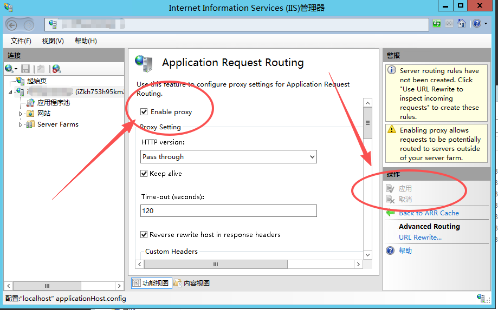498x310 pixels.
Task: Click the connections pane horizontal scrollbar thumb
Action: tap(47, 286)
